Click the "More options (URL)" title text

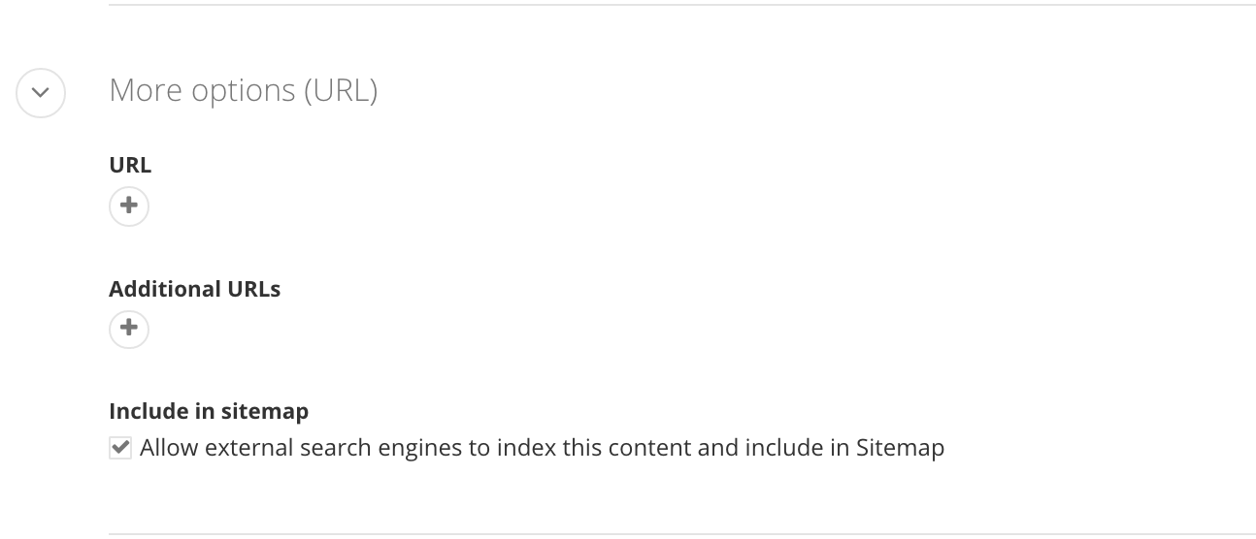pos(243,90)
